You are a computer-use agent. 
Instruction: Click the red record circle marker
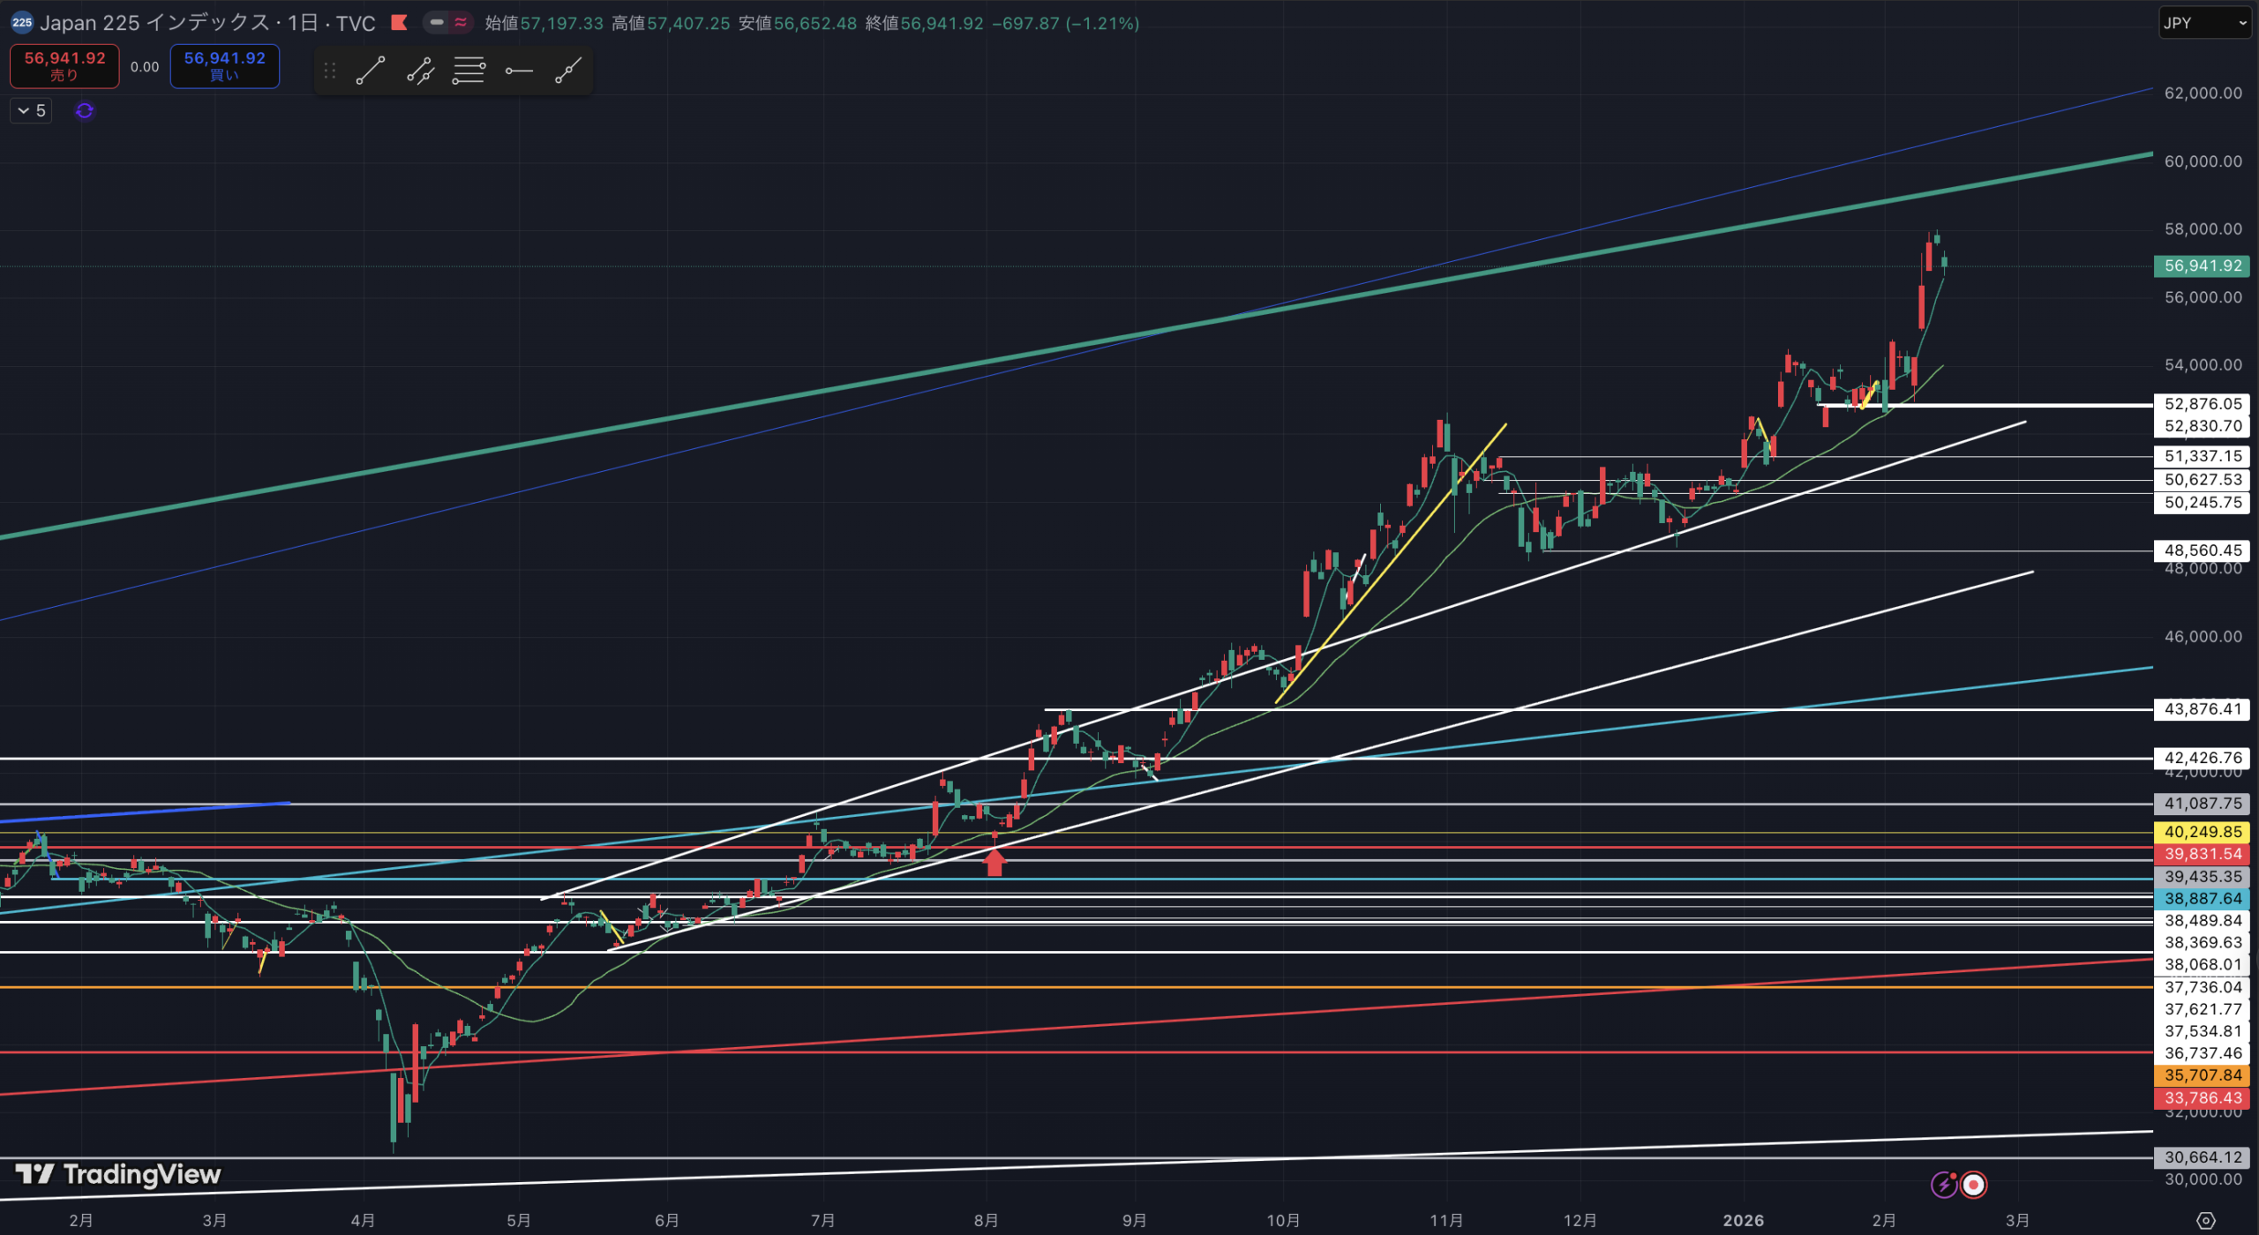(1974, 1185)
